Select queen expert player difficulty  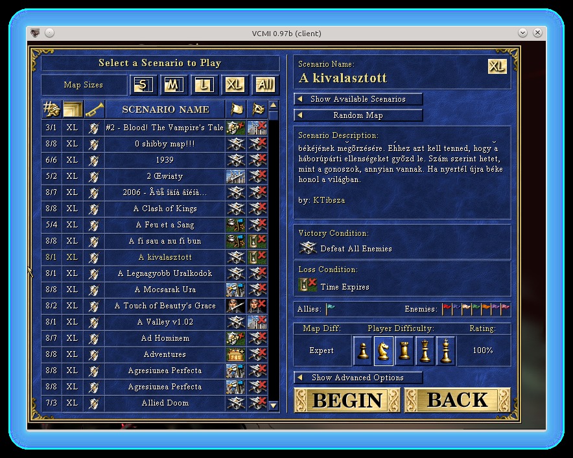[425, 350]
